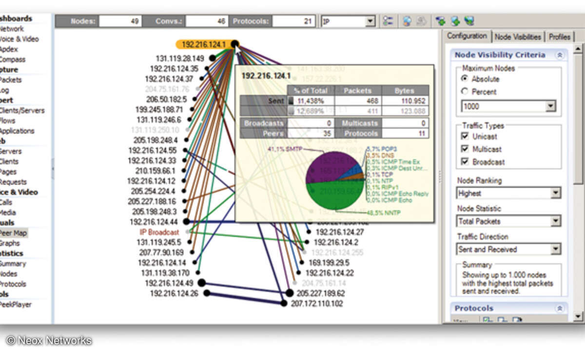This screenshot has width=585, height=351.
Task: Switch to the Profiles tab
Action: (559, 37)
